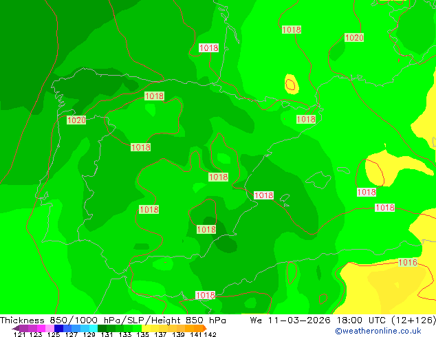Click the small closed red contour inside the yellow oval
This screenshot has width=436, height=337.
click(290, 85)
